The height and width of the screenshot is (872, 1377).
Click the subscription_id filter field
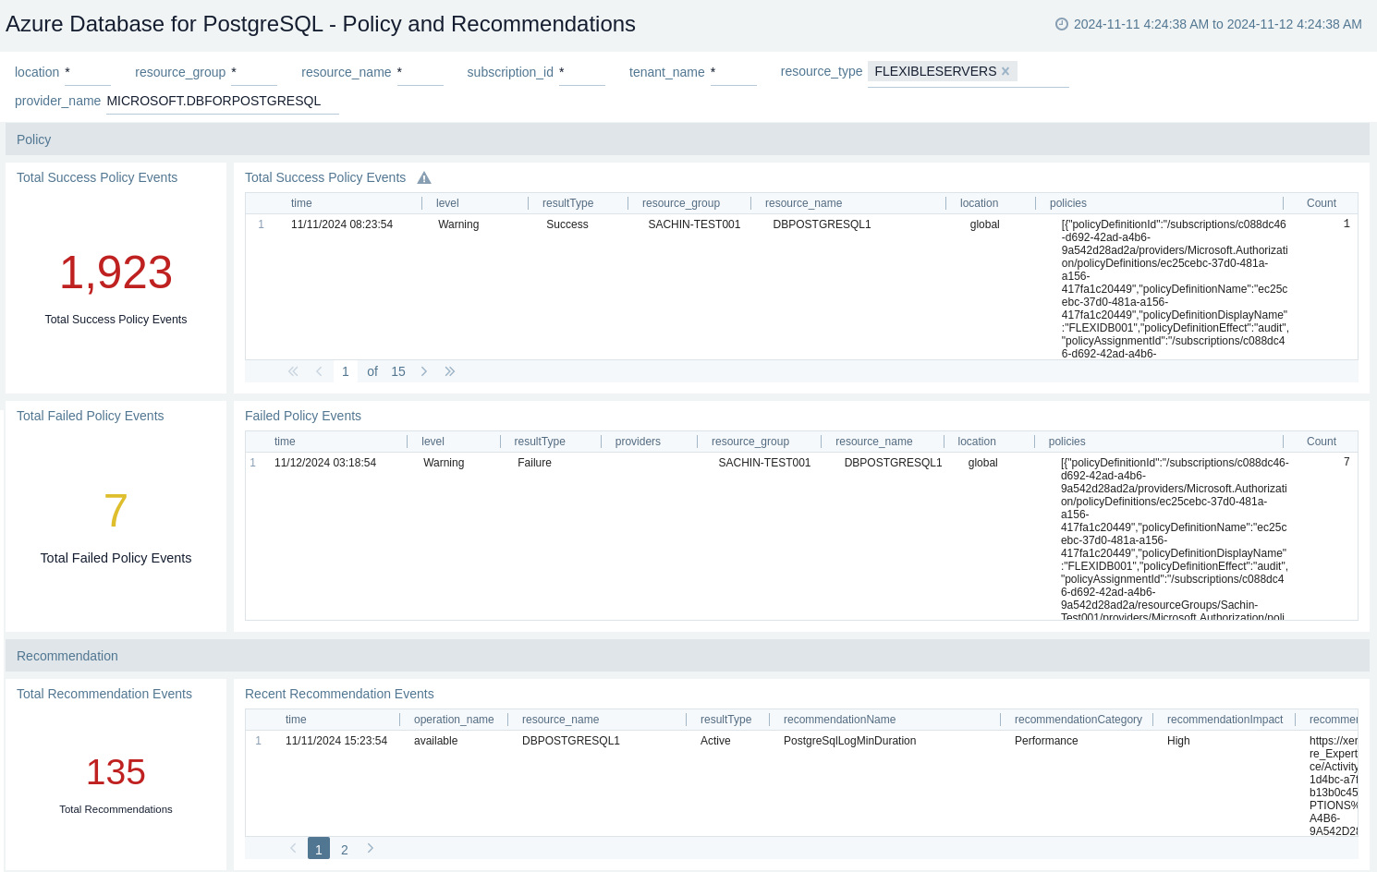tap(582, 72)
